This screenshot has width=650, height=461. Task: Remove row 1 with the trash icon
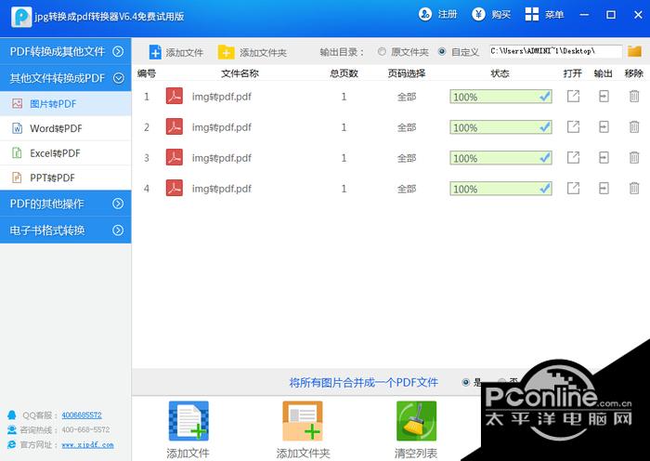(x=634, y=97)
